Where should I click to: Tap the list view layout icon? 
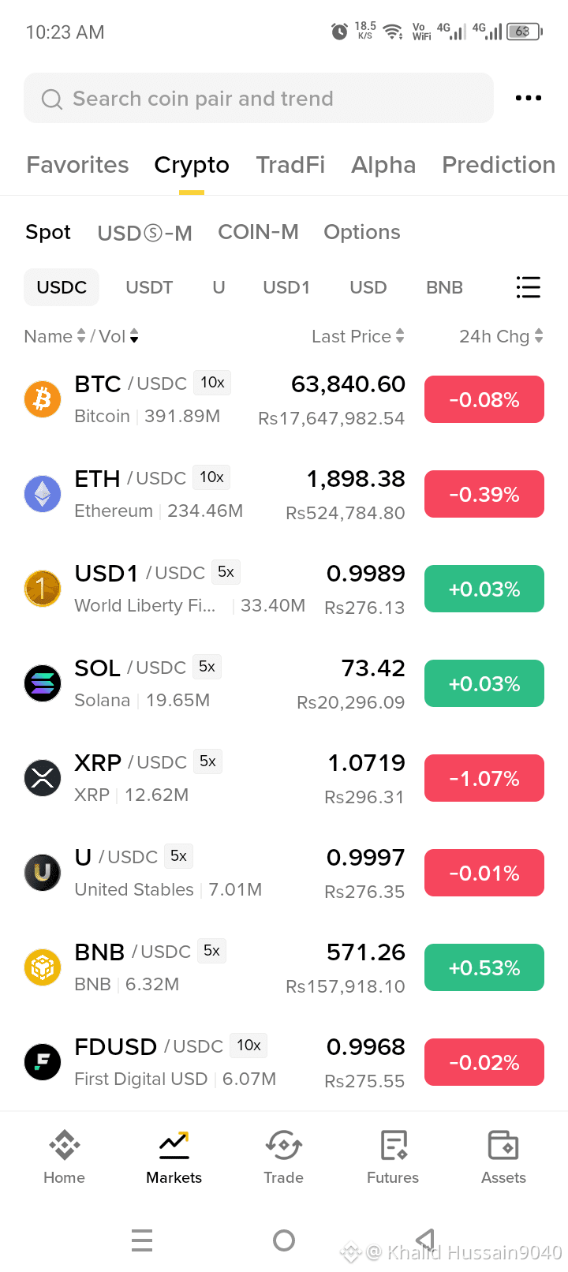click(528, 287)
